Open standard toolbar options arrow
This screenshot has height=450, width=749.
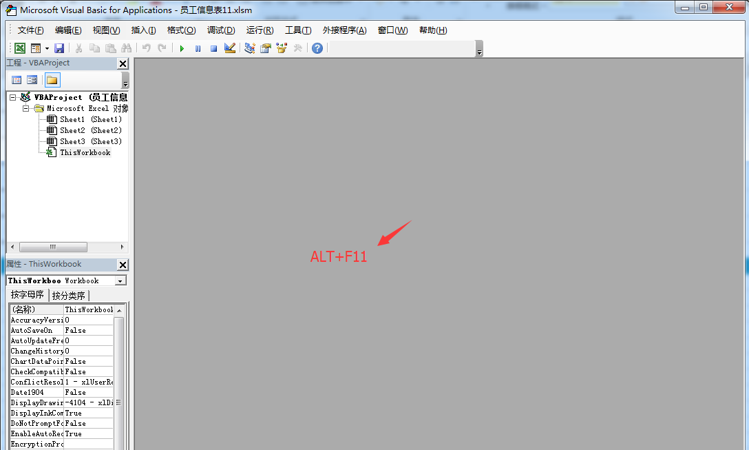point(479,49)
